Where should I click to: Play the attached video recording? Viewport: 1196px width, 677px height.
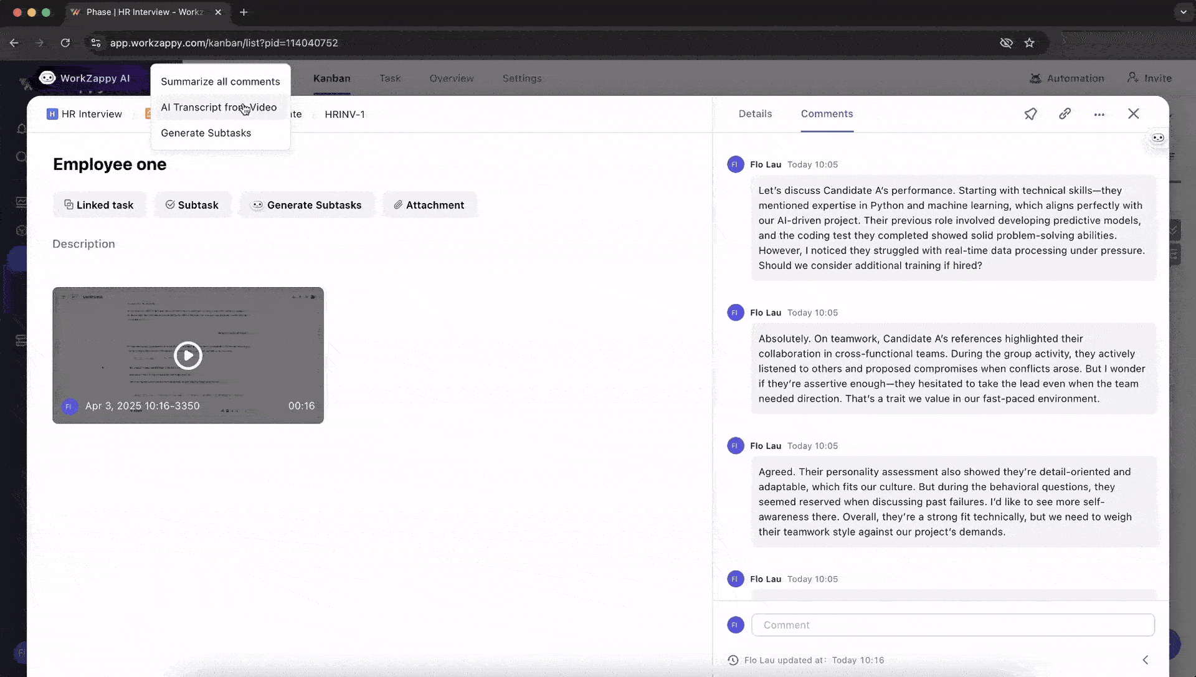pyautogui.click(x=187, y=356)
